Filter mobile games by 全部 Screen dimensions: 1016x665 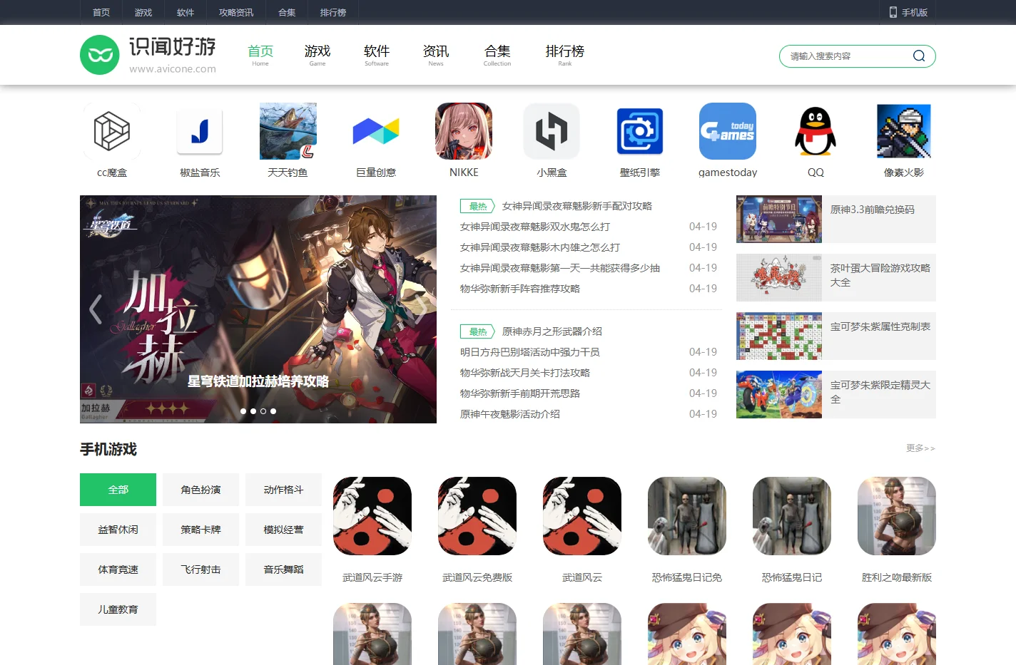118,490
